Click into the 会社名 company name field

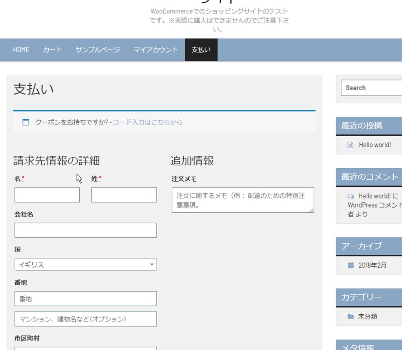tap(86, 230)
